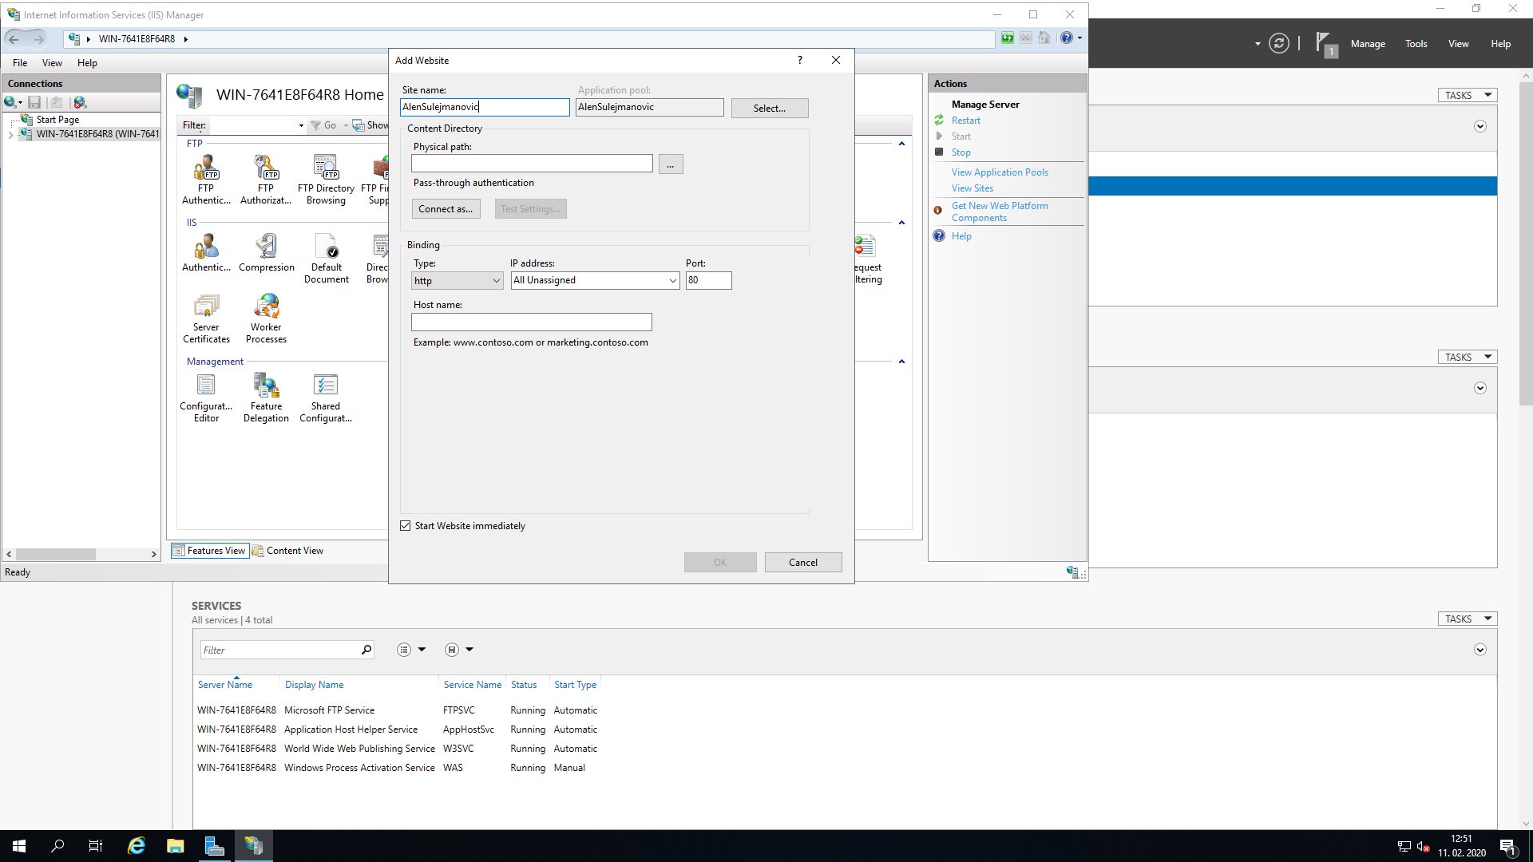1533x862 pixels.
Task: Click the Stop server action
Action: pyautogui.click(x=961, y=152)
